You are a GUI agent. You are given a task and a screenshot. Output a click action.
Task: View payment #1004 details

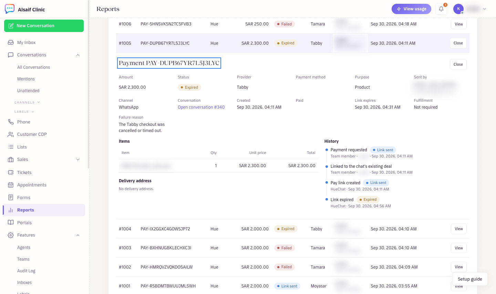tap(458, 229)
